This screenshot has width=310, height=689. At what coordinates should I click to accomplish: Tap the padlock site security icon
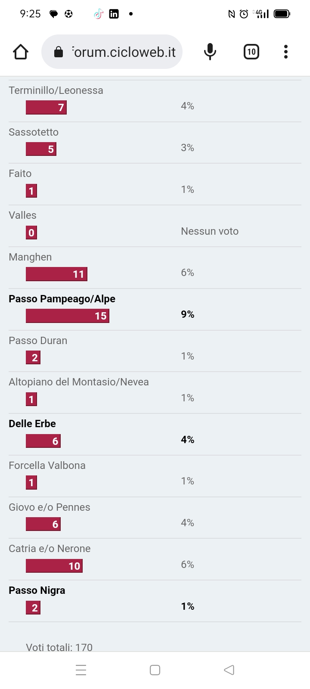tap(58, 52)
